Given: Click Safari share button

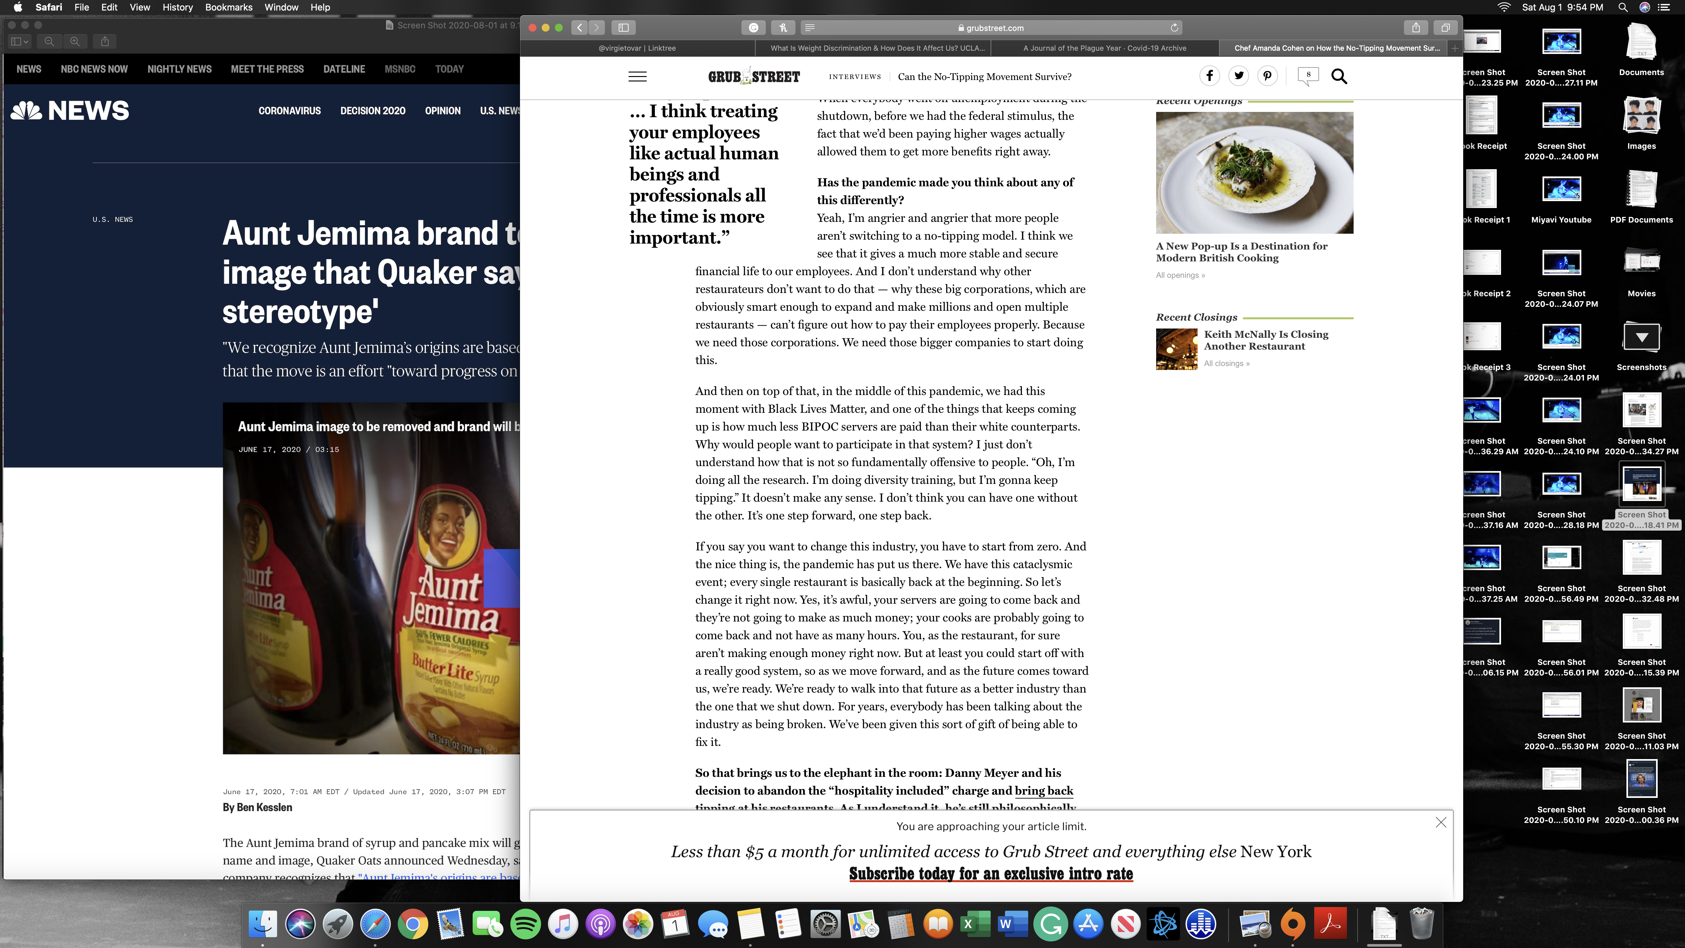Looking at the screenshot, I should click(x=1415, y=27).
